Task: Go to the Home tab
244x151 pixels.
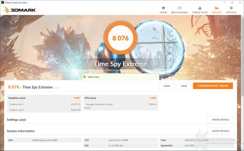Action: (x=163, y=10)
